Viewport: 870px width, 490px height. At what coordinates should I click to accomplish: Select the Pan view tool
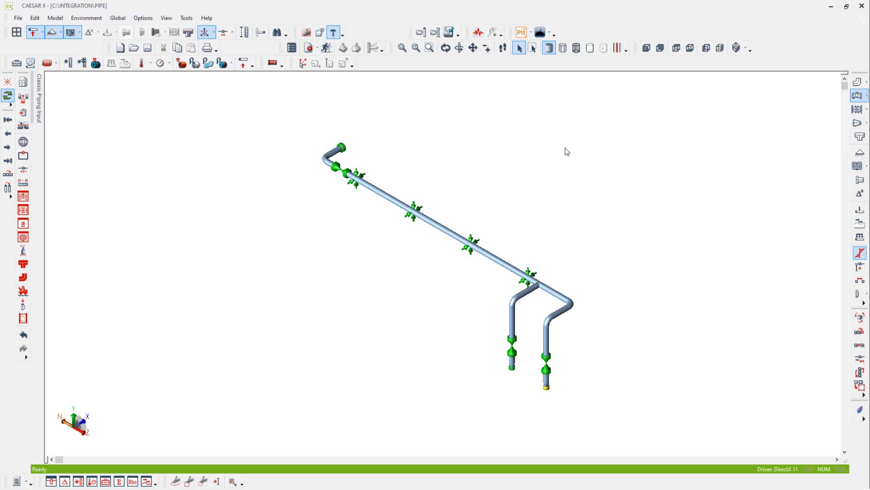pos(473,48)
